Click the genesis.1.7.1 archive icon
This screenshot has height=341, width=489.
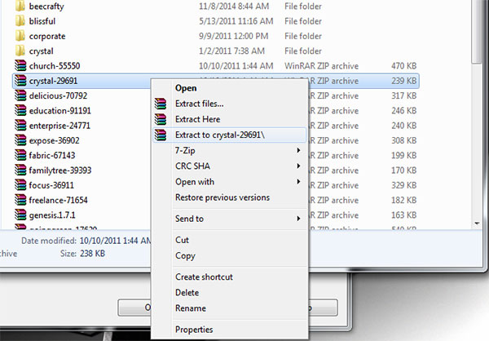point(20,215)
